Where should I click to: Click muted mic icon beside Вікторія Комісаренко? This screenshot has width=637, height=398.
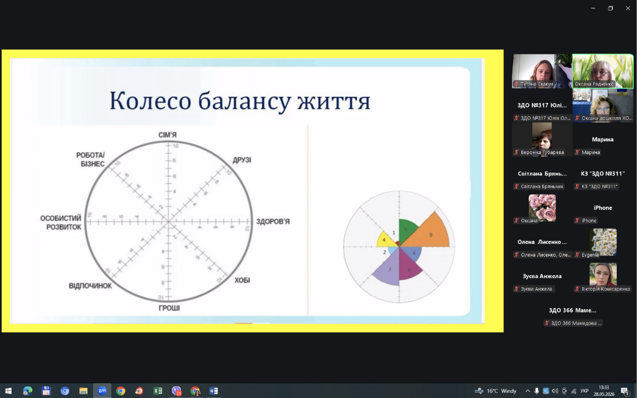tap(577, 289)
